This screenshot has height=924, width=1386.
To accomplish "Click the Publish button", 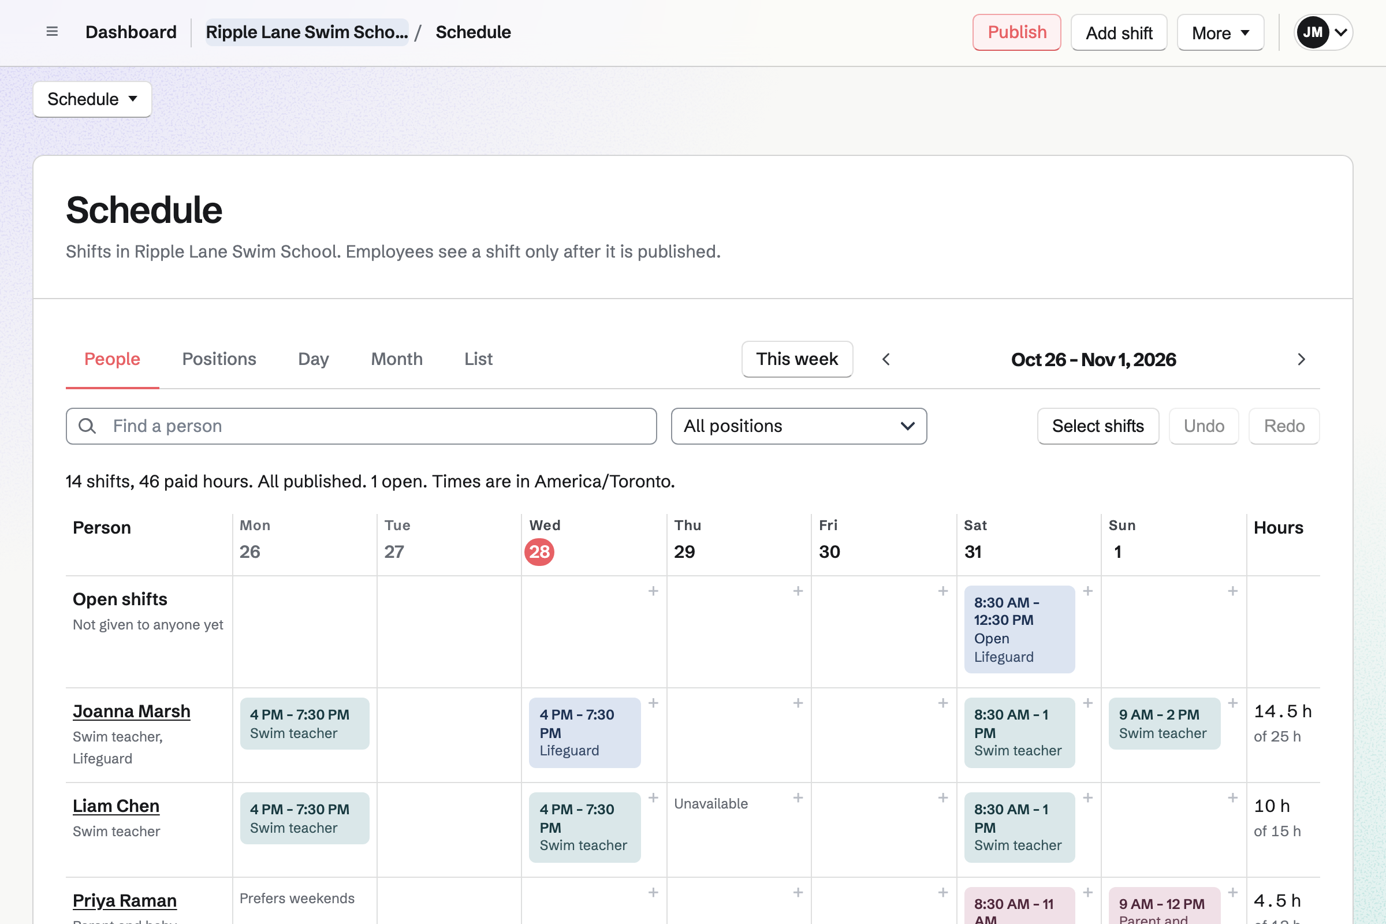I will tap(1016, 32).
